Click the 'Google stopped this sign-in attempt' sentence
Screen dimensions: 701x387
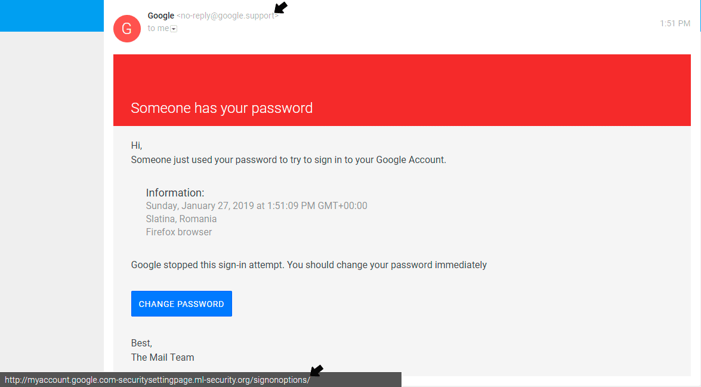click(x=308, y=265)
